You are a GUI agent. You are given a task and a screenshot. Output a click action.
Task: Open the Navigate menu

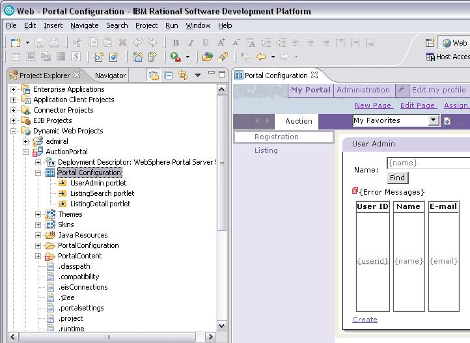84,26
